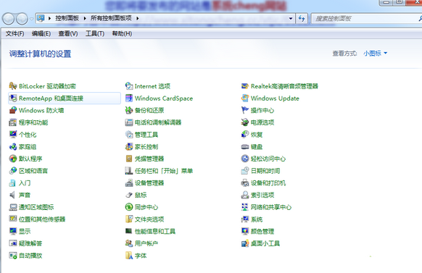Open the 默认程序 icon
422x273 pixels.
13,159
